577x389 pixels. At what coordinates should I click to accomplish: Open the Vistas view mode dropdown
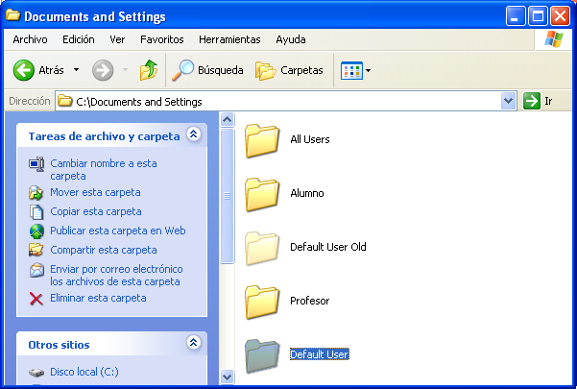356,70
